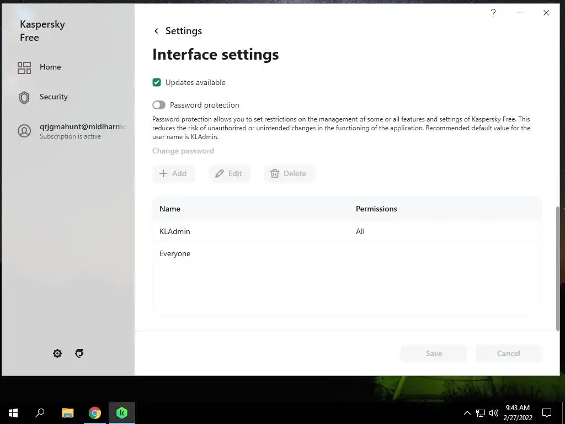565x424 pixels.
Task: Click the Kaspersky taskbar icon
Action: click(122, 413)
